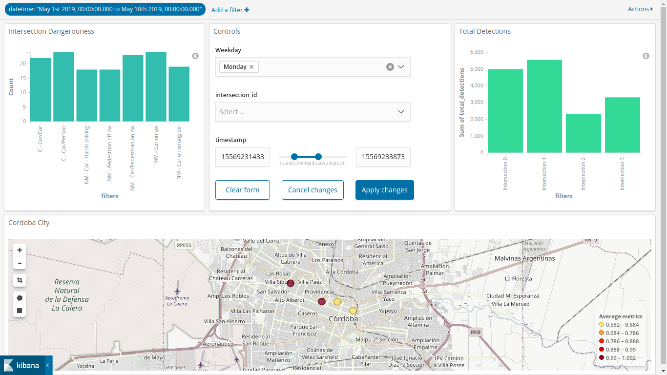Click the 0.786 – 0.888 legend swatch
Viewport: 667px width, 375px height.
(602, 341)
